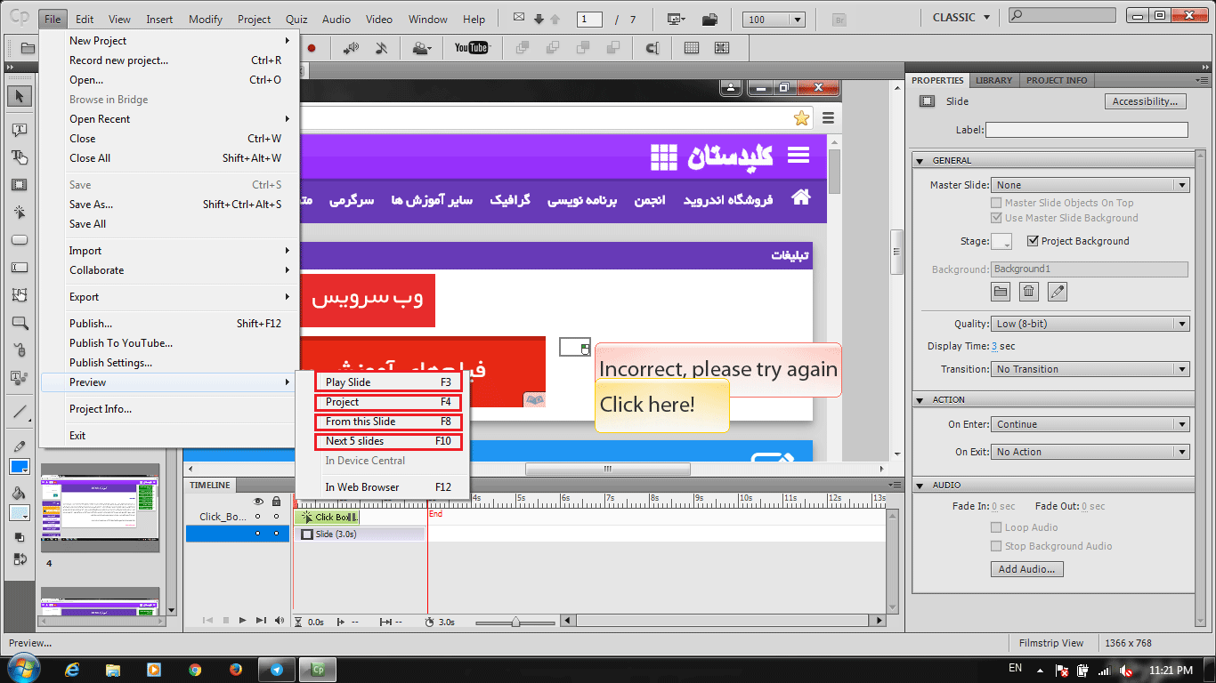1216x683 pixels.
Task: Choose From this Slide preview option
Action: click(389, 422)
